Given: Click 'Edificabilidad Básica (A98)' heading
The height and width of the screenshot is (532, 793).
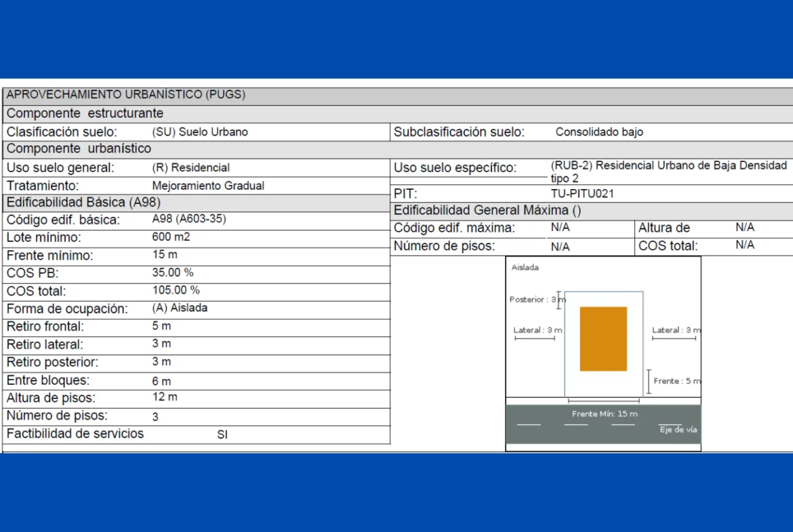Looking at the screenshot, I should (83, 202).
